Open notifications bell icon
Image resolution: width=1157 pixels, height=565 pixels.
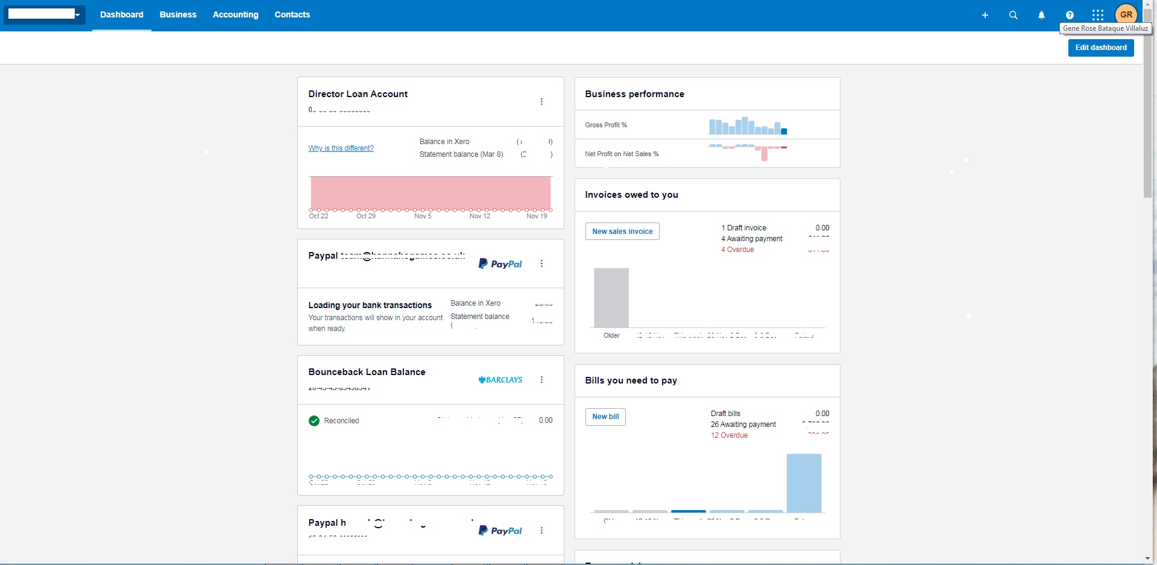(1041, 15)
